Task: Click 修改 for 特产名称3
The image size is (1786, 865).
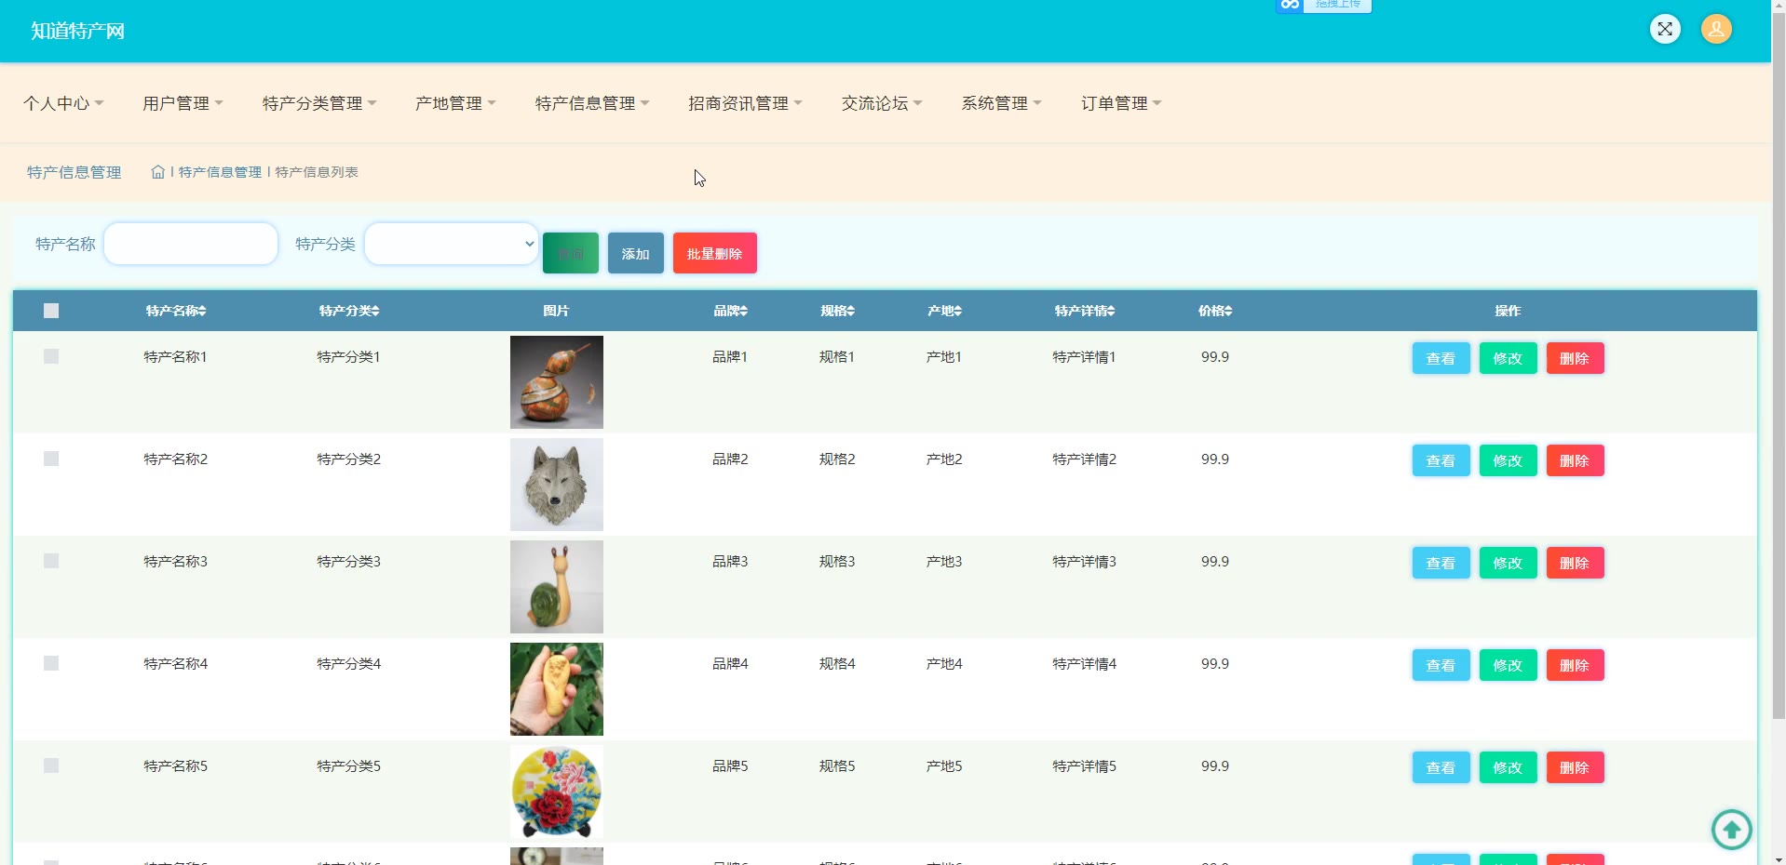Action: point(1508,563)
